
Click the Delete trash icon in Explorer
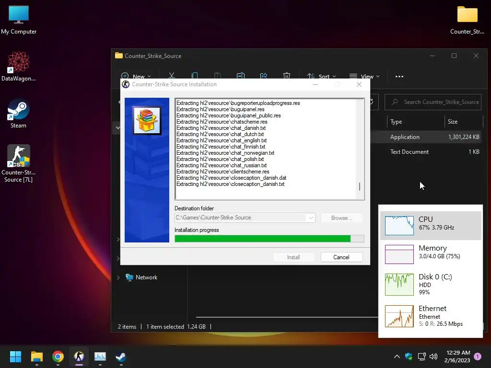[x=287, y=76]
